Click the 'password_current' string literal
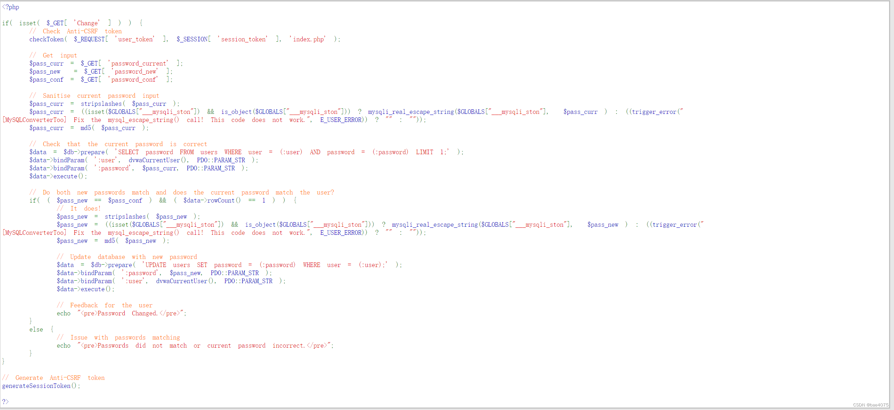Image resolution: width=894 pixels, height=410 pixels. [x=138, y=63]
